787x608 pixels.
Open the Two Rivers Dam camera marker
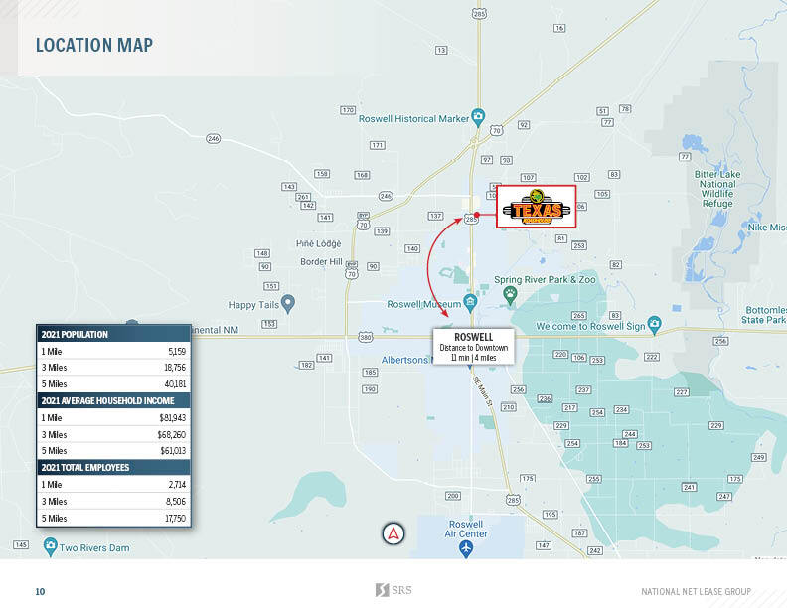tap(50, 545)
